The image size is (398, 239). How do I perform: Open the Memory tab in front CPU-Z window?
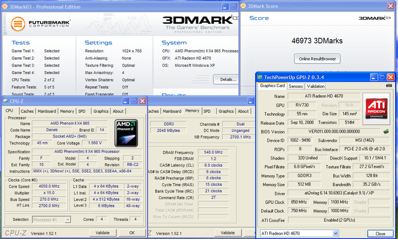tap(67, 111)
